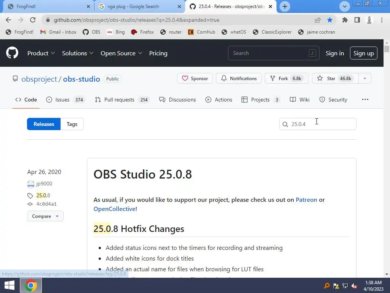Open the share page icon in address bar
390x293 pixels.
point(318,20)
